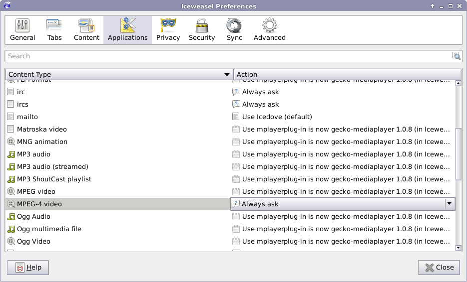Click the scrollbar down arrow
Image resolution: width=467 pixels, height=282 pixels.
[459, 248]
